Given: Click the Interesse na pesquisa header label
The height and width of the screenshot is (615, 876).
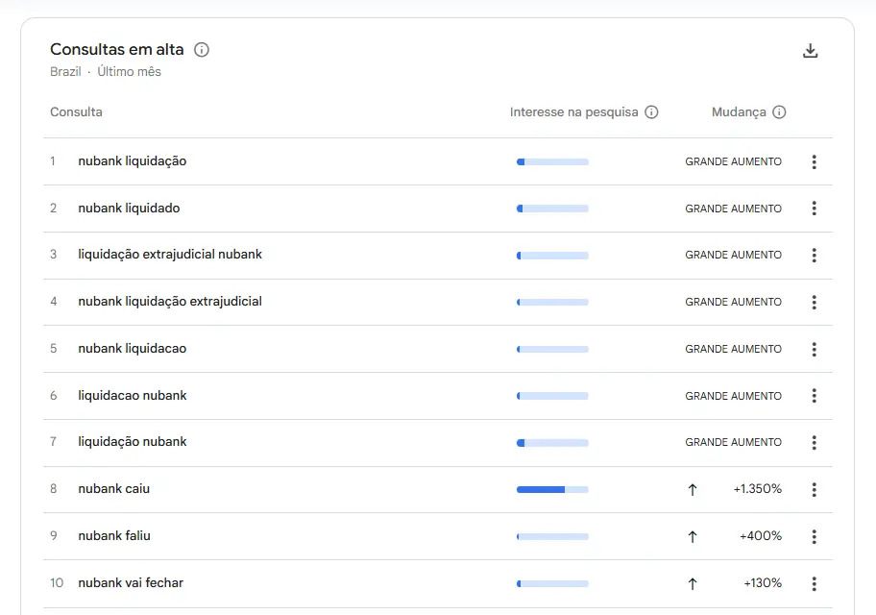Looking at the screenshot, I should coord(573,111).
